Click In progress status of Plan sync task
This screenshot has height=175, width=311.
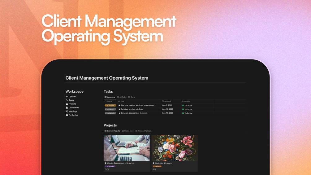click(x=110, y=105)
